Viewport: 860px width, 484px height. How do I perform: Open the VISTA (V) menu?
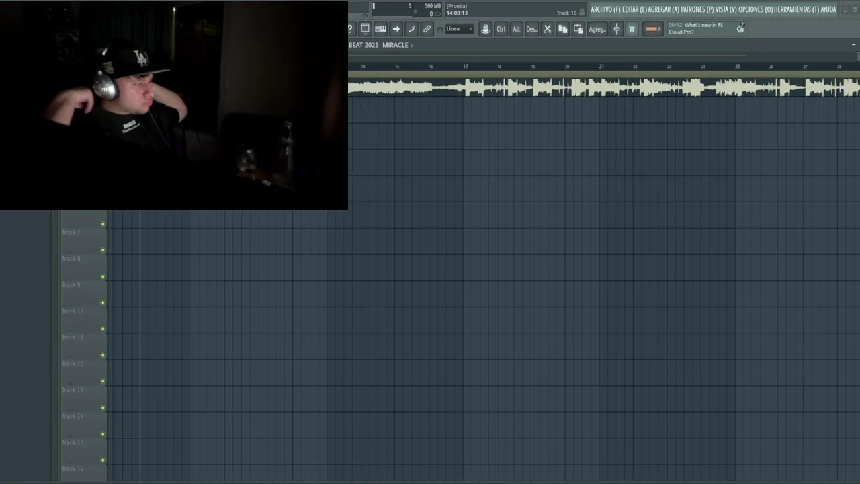(726, 9)
